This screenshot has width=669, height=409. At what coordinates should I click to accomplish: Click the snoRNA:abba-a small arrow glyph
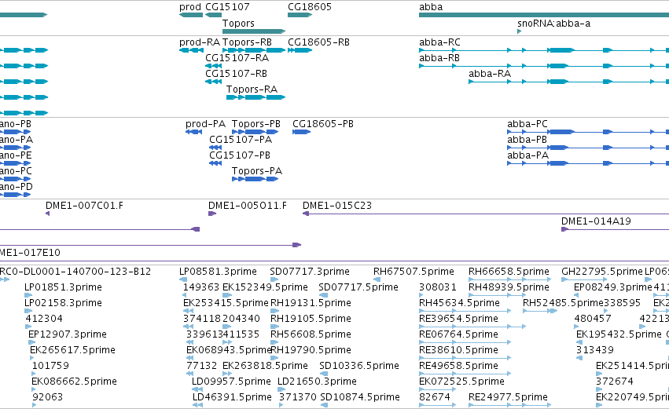(x=520, y=31)
